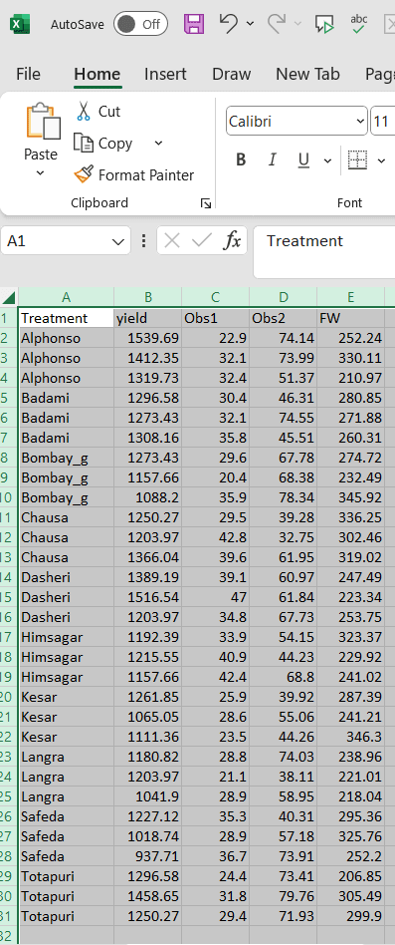
Task: Click the Redo arrow icon
Action: (x=277, y=24)
